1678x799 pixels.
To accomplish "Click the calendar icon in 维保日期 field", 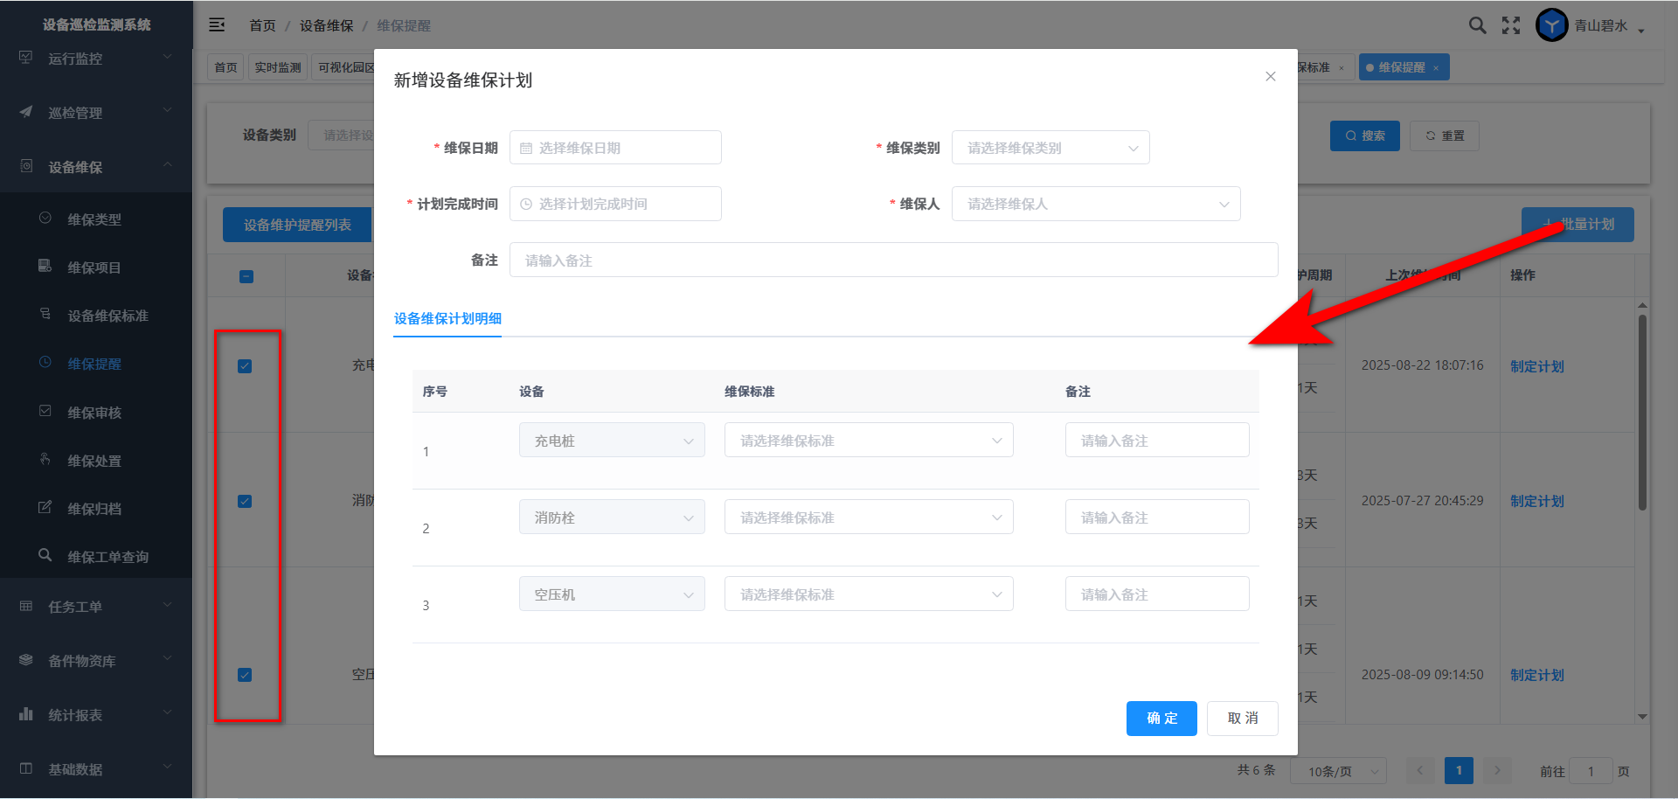I will [526, 149].
